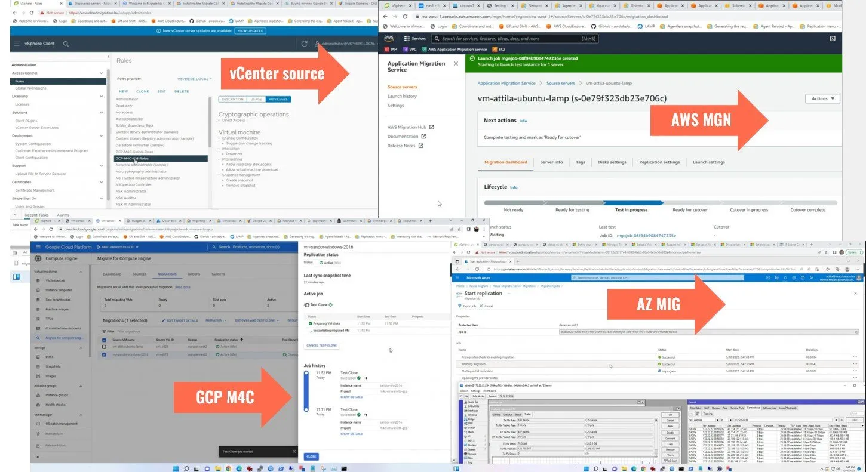The height and width of the screenshot is (472, 866).
Task: Open the Cut-over and Test-Clone dropdown
Action: point(257,320)
